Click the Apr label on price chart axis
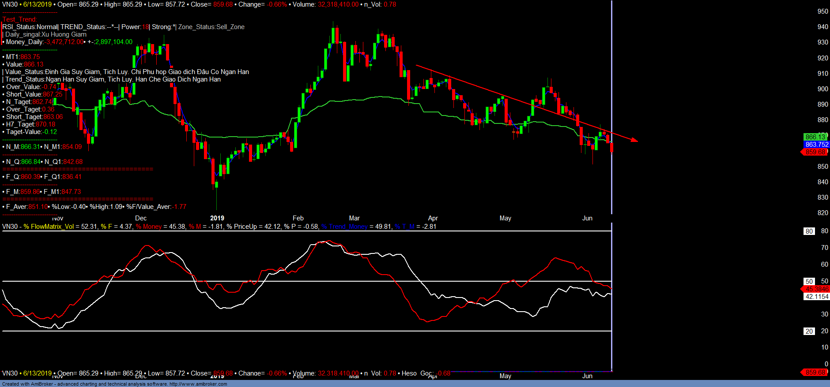830x387 pixels. point(433,218)
